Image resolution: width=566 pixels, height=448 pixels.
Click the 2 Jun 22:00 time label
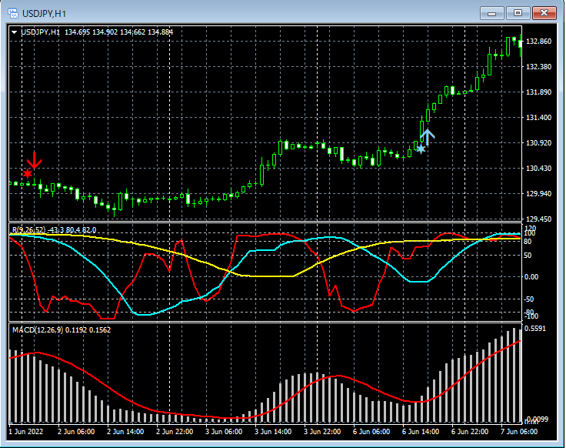(x=175, y=432)
